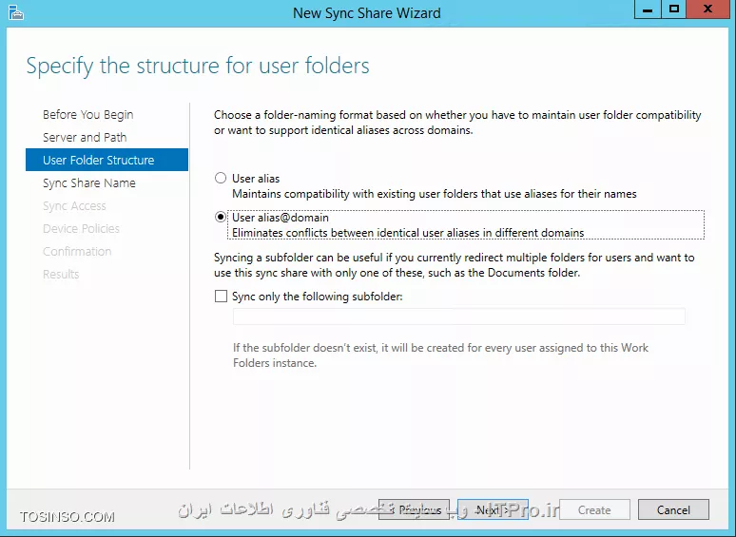Enable Sync only the following subfolder checkbox

click(x=221, y=297)
